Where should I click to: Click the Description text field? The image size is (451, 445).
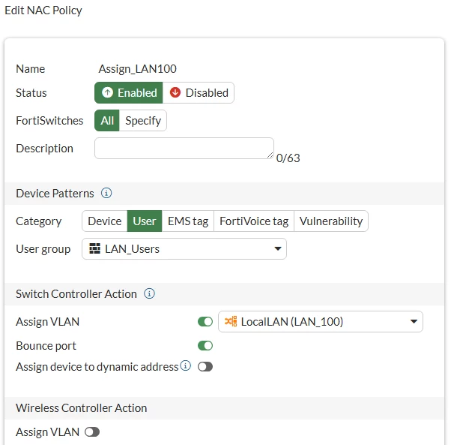(x=184, y=148)
